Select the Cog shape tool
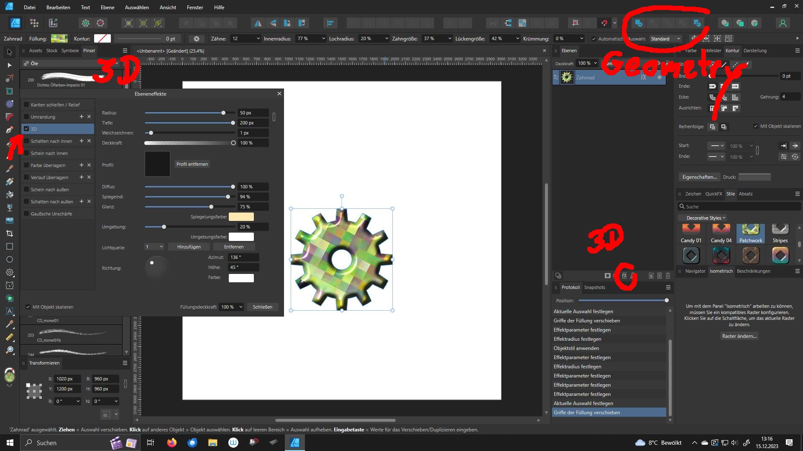The height and width of the screenshot is (451, 803). [x=10, y=272]
